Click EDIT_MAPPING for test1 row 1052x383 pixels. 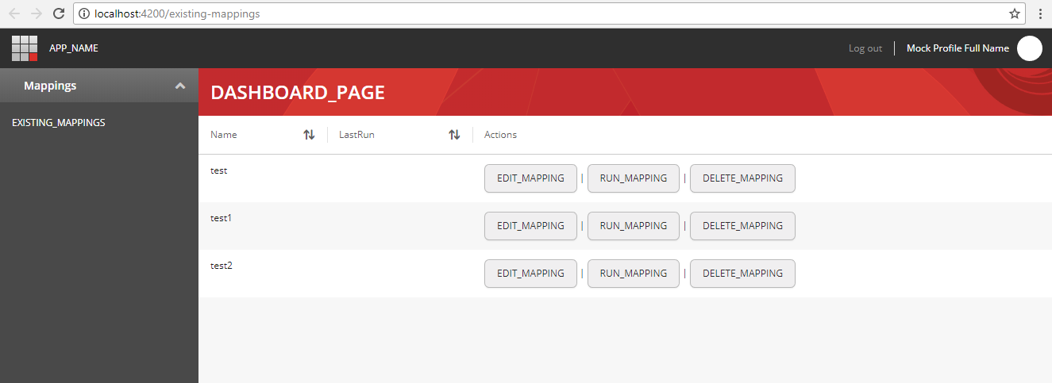[x=530, y=226]
